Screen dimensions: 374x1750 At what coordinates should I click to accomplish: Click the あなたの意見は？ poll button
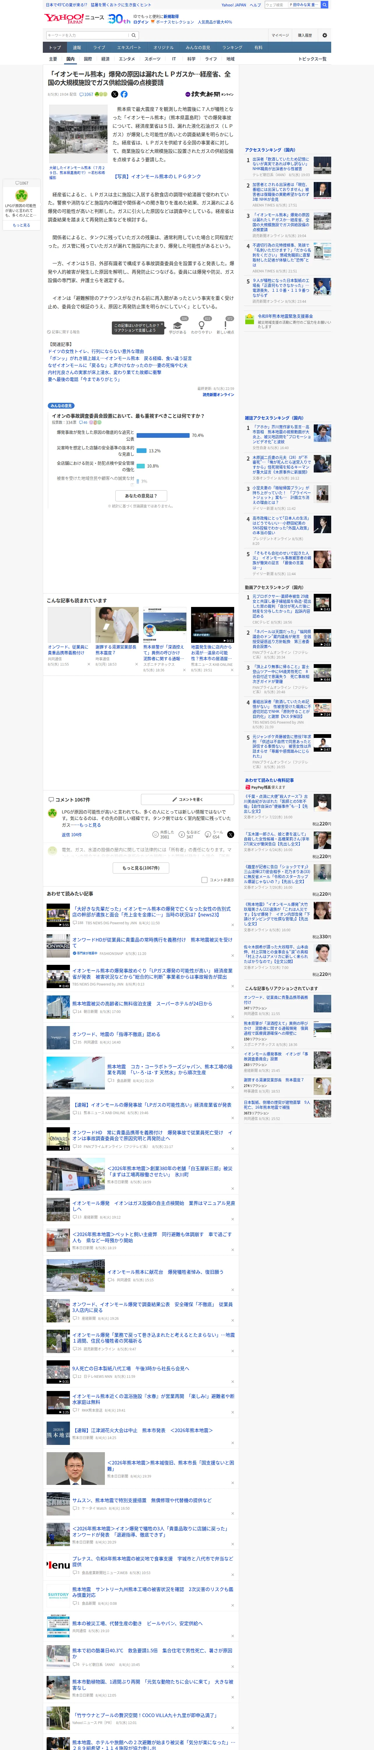(x=141, y=496)
